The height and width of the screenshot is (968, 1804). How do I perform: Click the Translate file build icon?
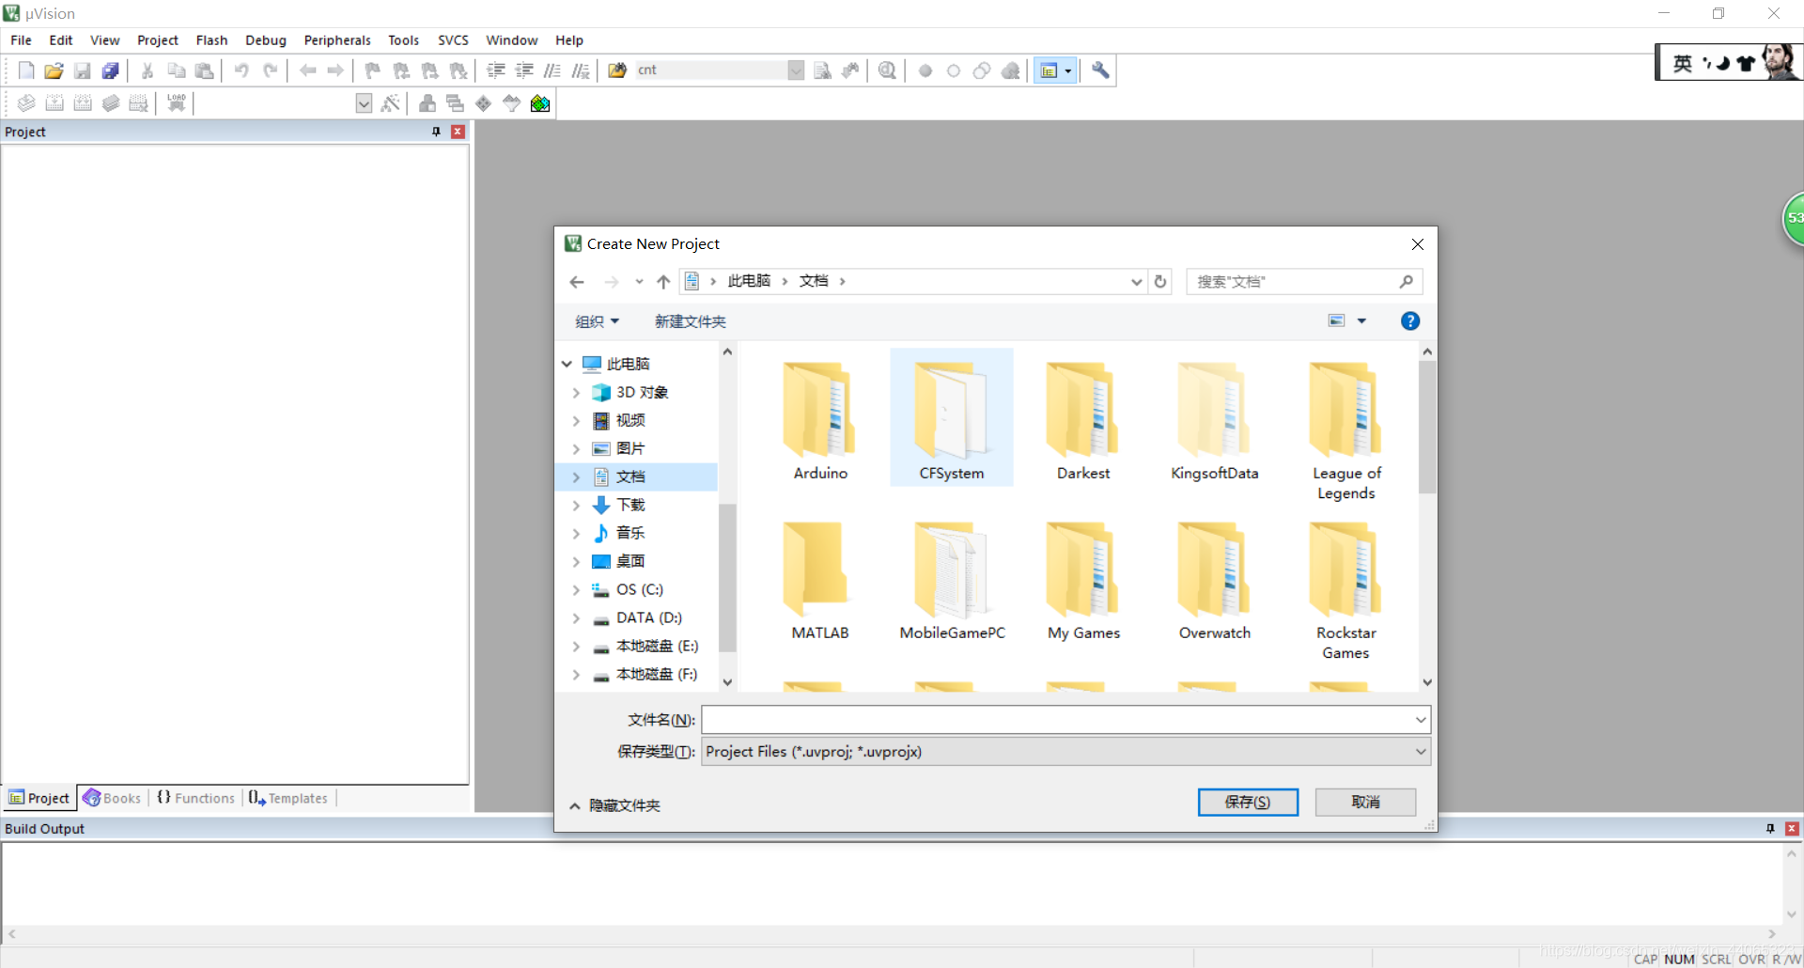coord(26,103)
